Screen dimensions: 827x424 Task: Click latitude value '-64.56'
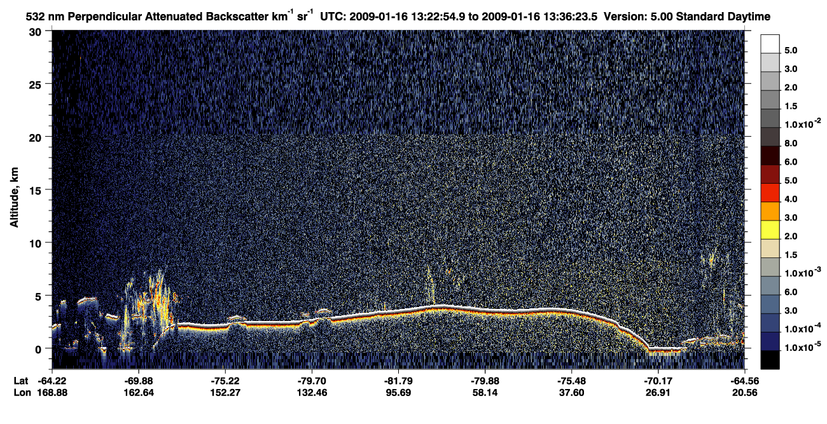[x=744, y=381]
